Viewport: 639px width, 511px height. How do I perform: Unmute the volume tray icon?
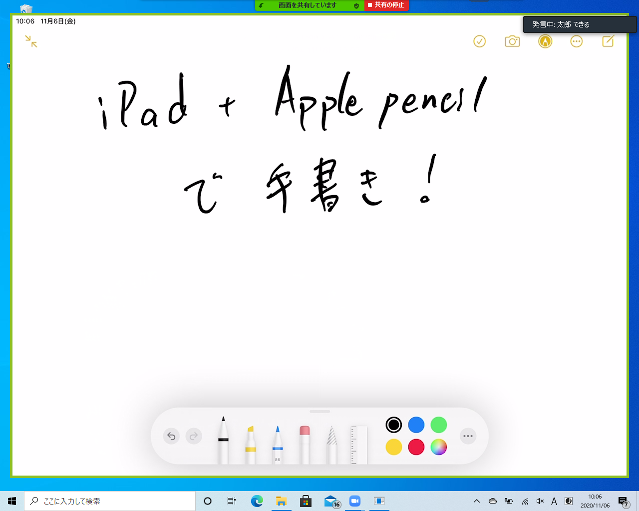tap(540, 501)
